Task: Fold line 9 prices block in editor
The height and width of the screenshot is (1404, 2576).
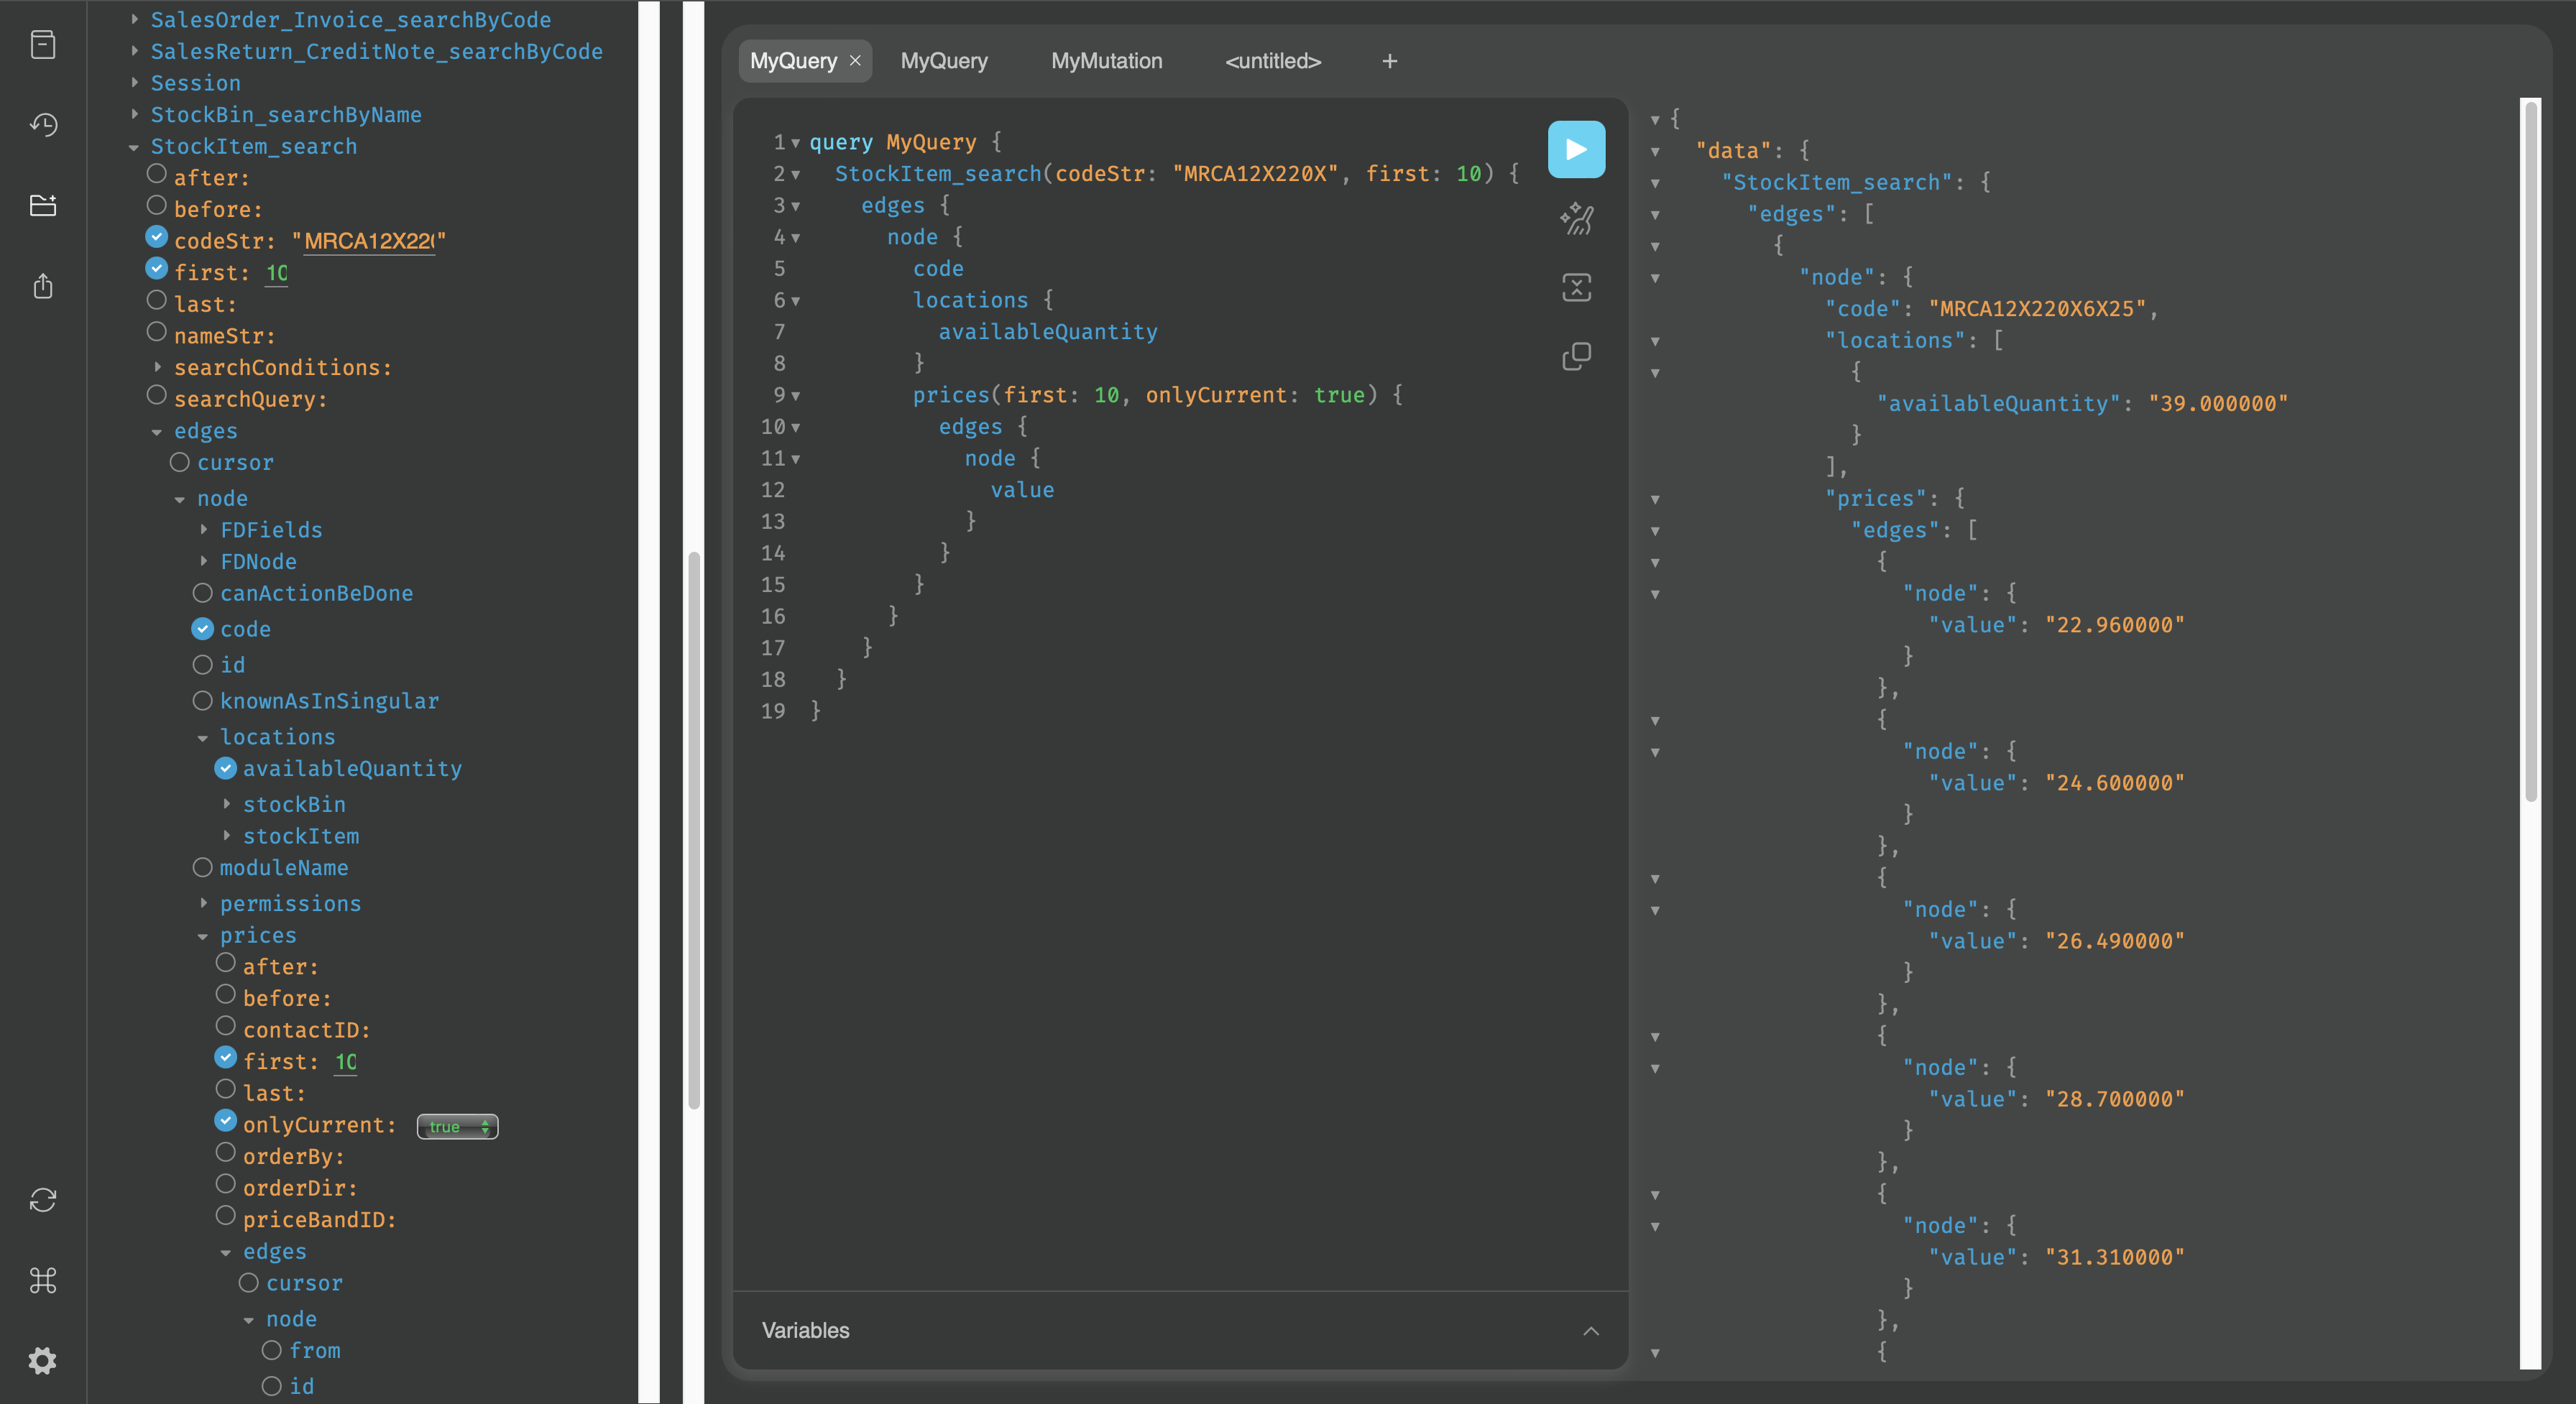Action: pos(796,396)
